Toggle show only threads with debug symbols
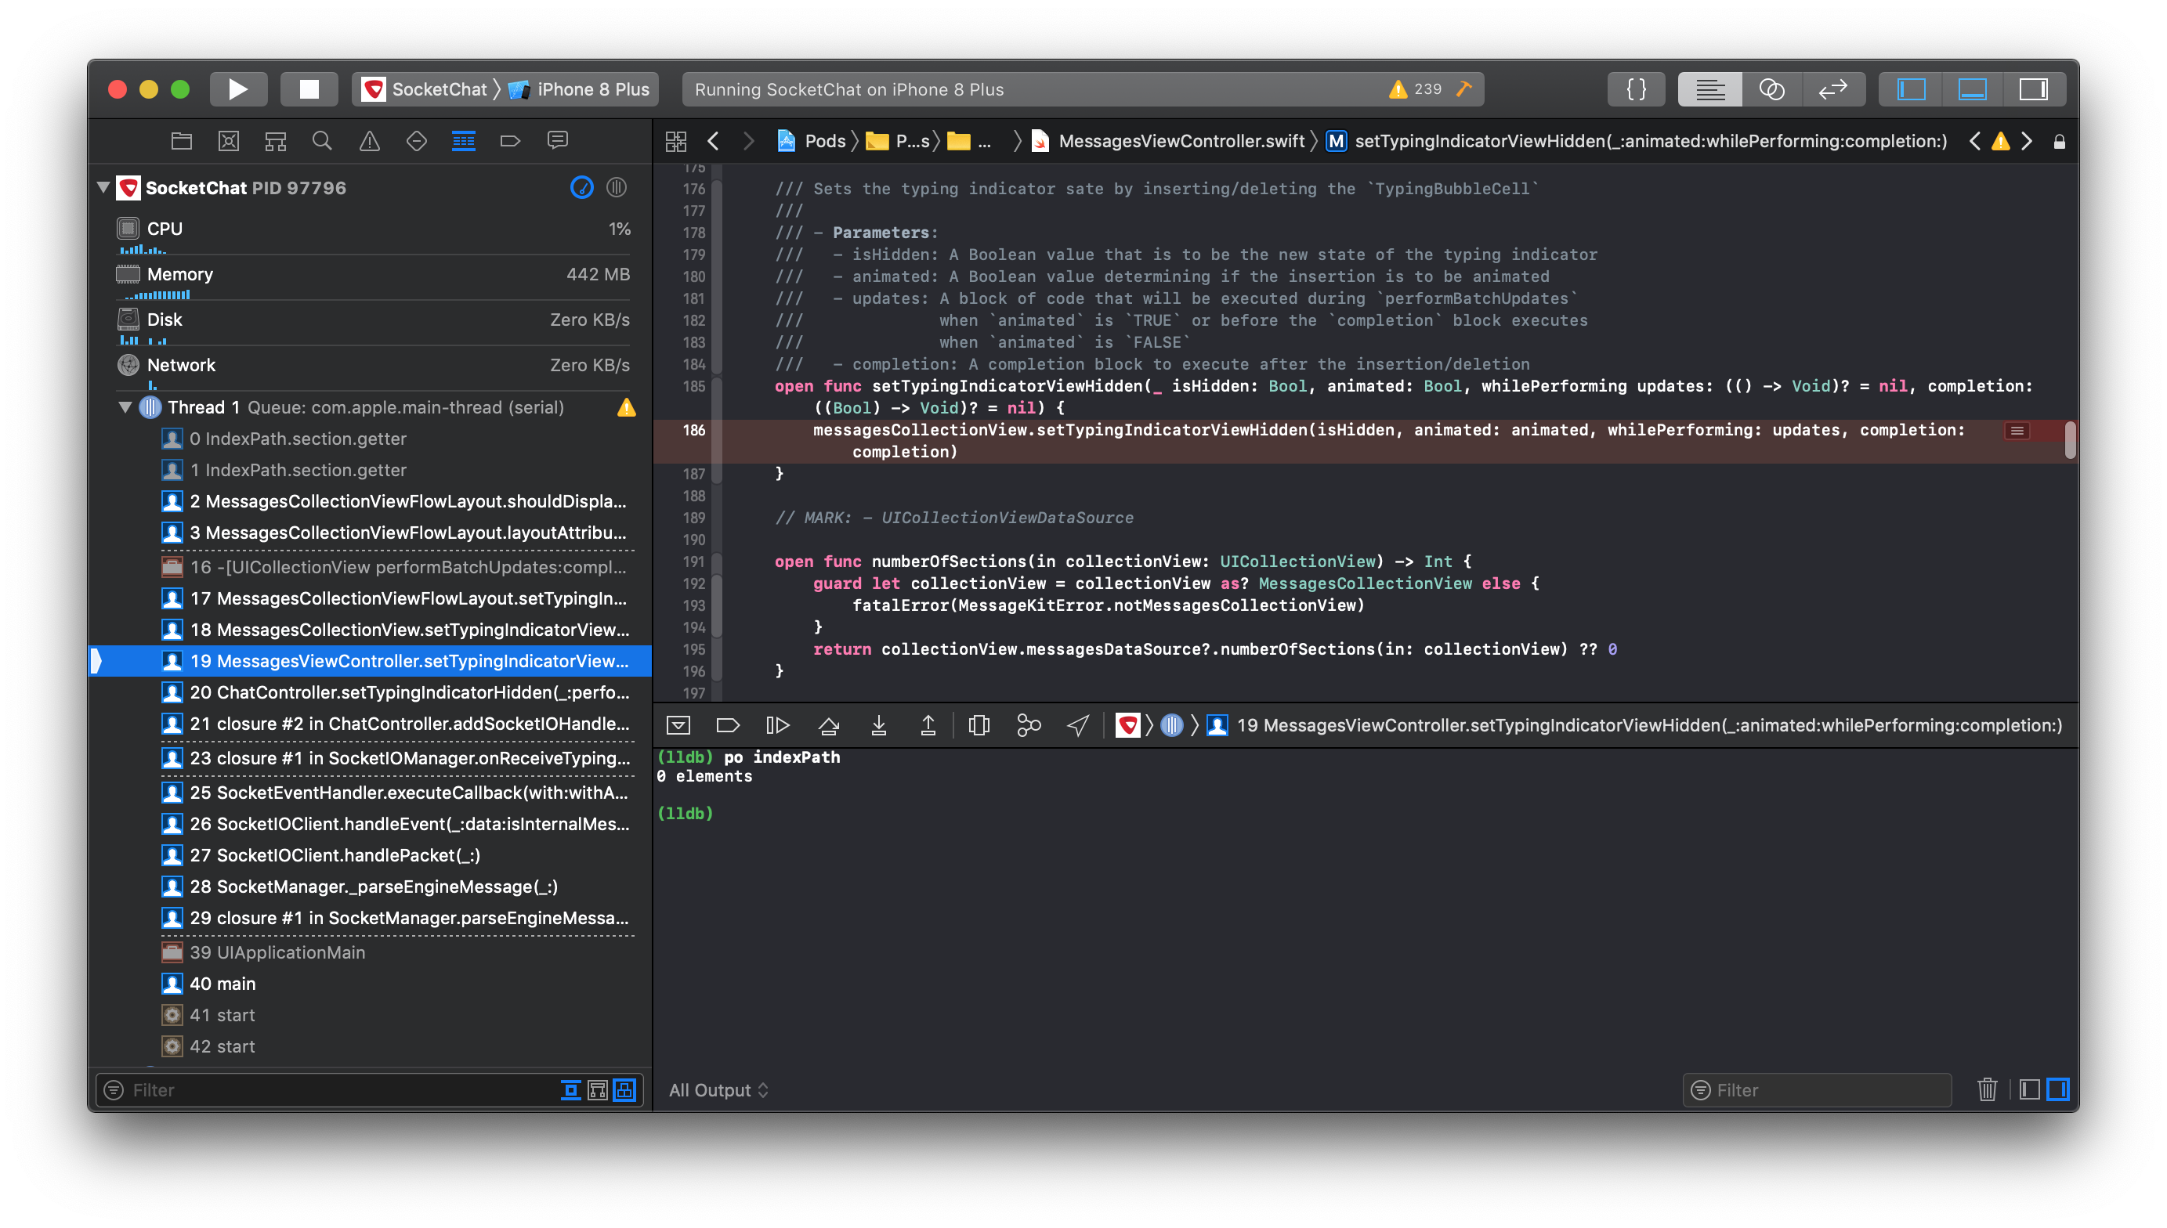 pyautogui.click(x=598, y=1089)
